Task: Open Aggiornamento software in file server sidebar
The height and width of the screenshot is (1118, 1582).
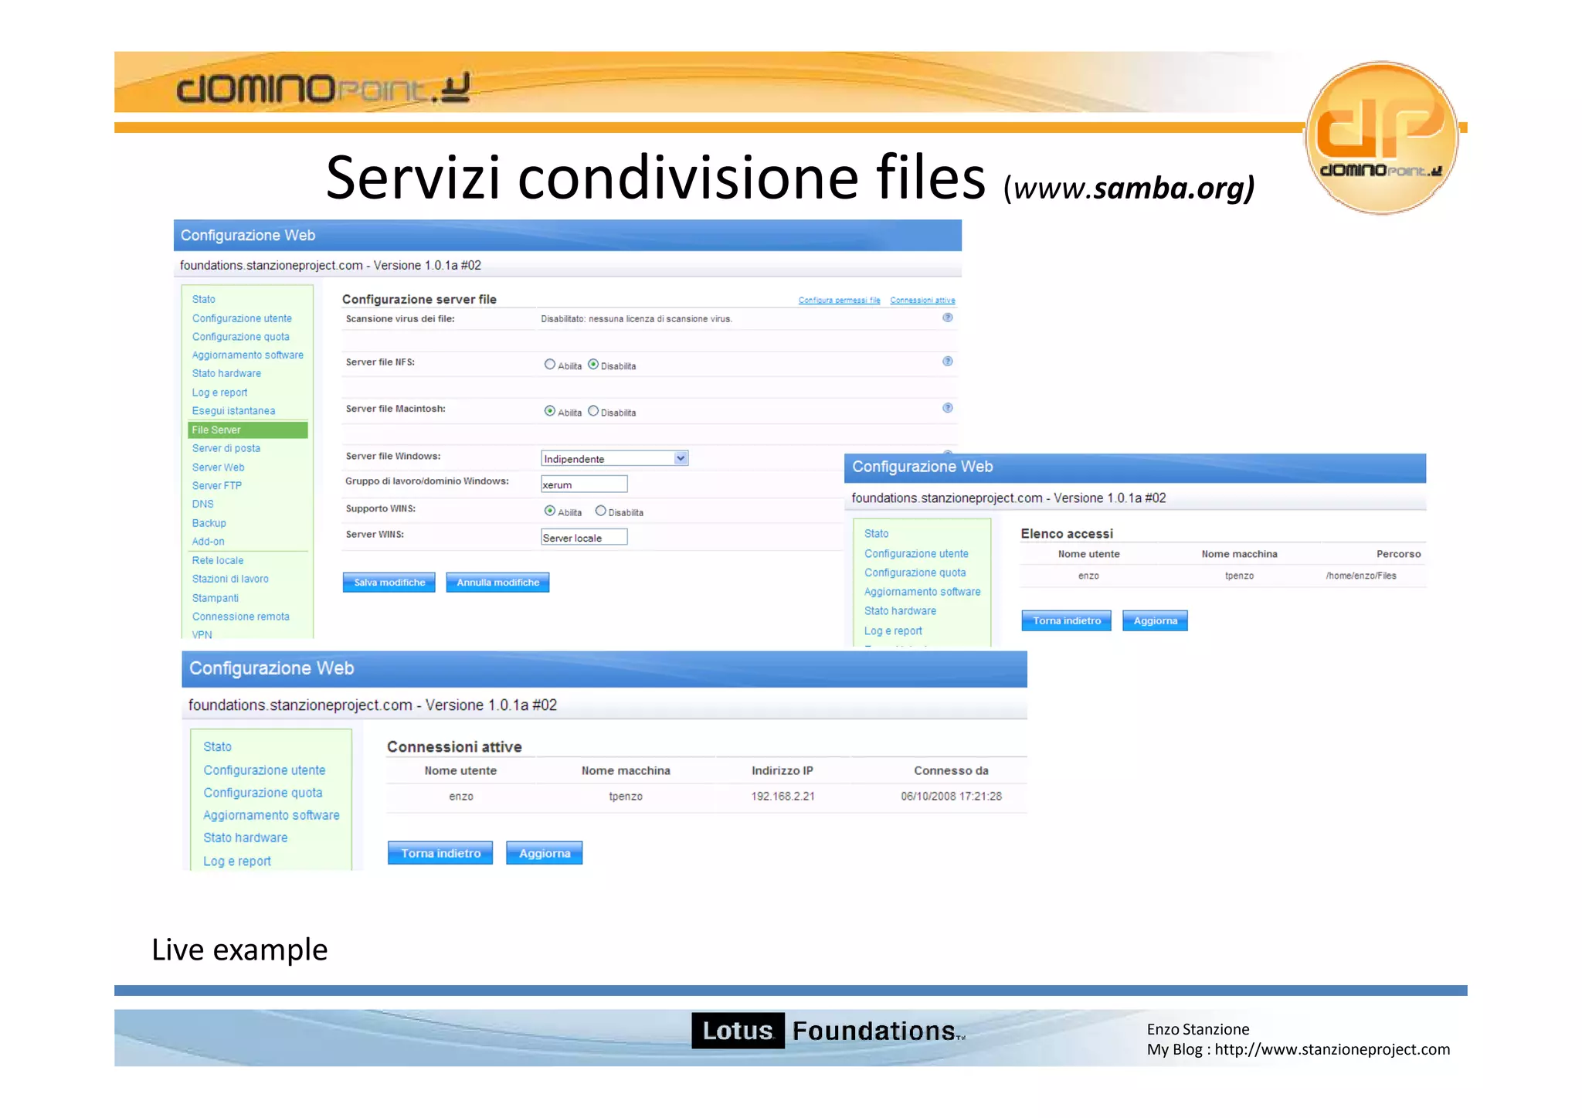Action: click(x=248, y=355)
